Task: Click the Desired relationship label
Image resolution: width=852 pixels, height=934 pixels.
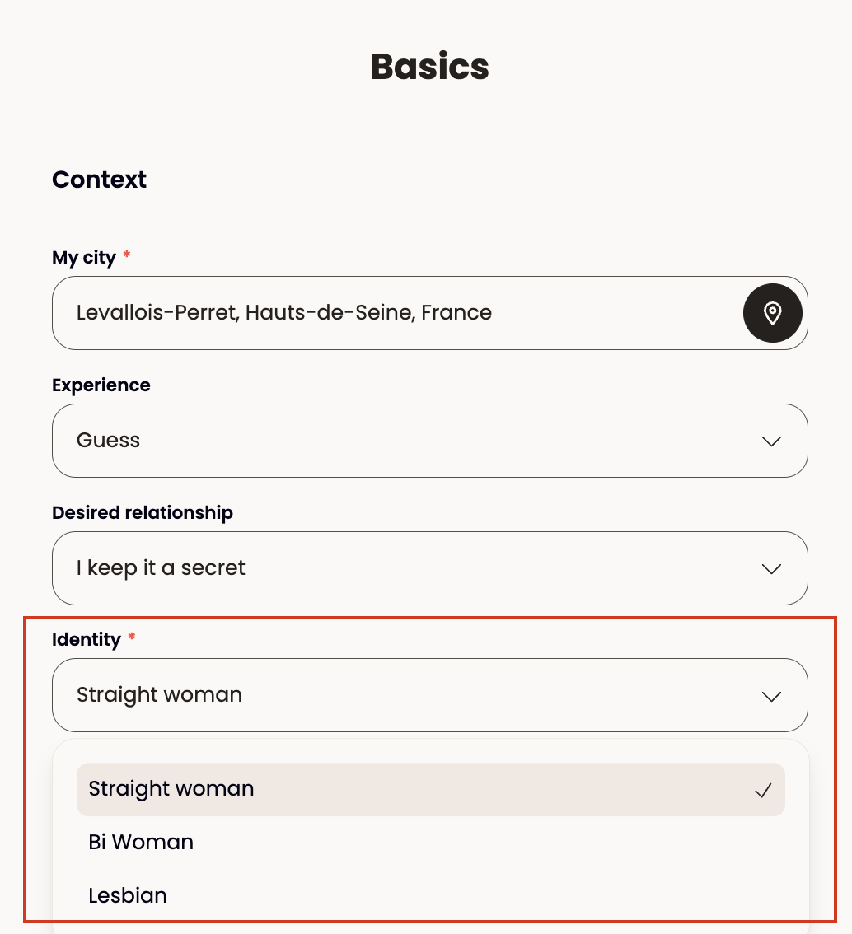Action: [x=143, y=512]
